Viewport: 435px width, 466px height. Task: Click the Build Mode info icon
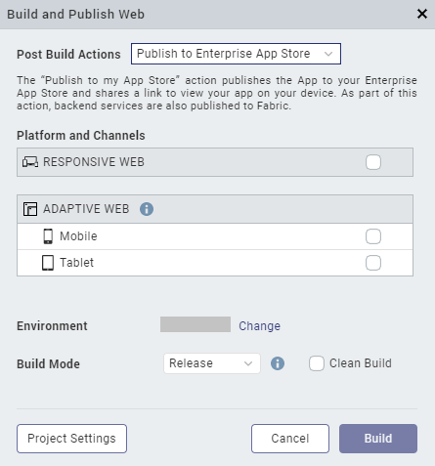point(278,363)
